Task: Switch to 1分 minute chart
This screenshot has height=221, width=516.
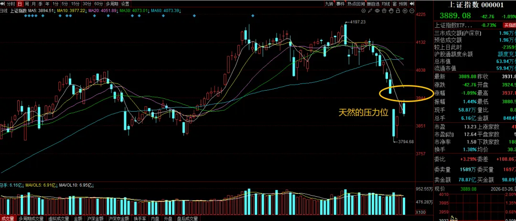Action: [x=55, y=4]
